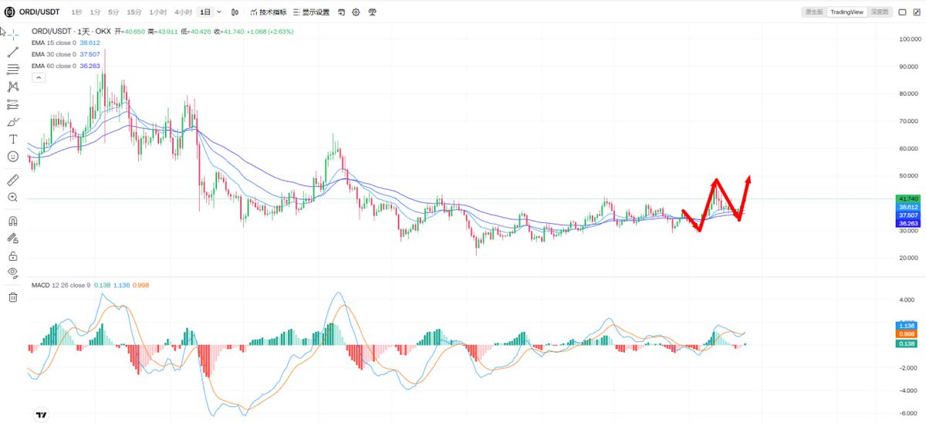
Task: Select the EMA 30 close 0 legend
Action: coord(54,54)
